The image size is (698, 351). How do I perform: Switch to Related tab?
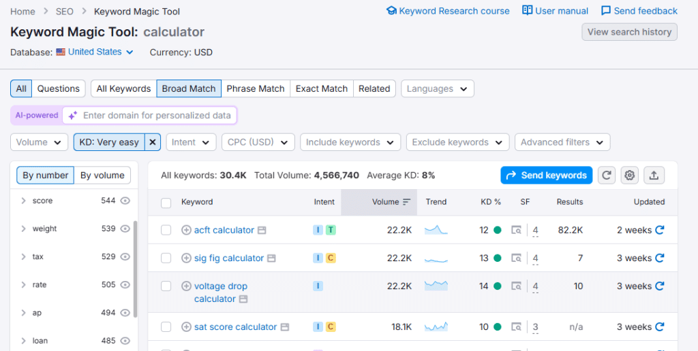click(374, 88)
